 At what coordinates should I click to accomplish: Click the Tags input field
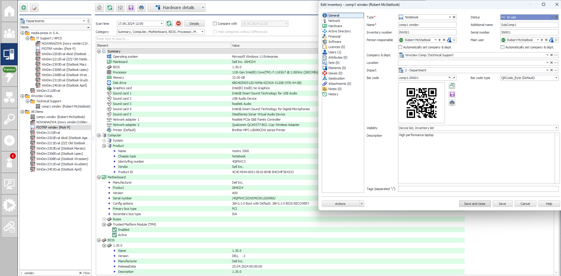click(x=478, y=189)
